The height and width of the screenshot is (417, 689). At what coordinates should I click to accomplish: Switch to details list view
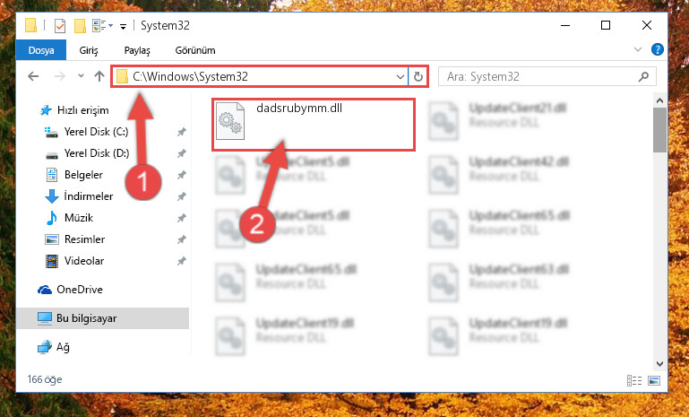[x=634, y=380]
